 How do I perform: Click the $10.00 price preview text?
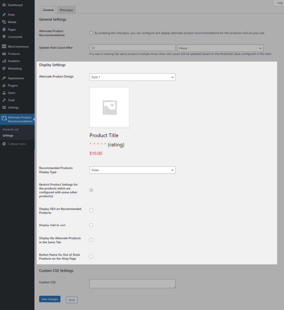tap(96, 153)
